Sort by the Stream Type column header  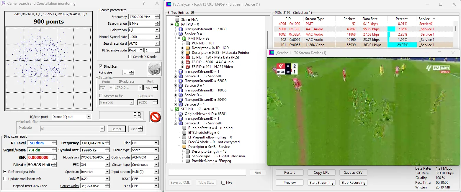[x=315, y=19]
